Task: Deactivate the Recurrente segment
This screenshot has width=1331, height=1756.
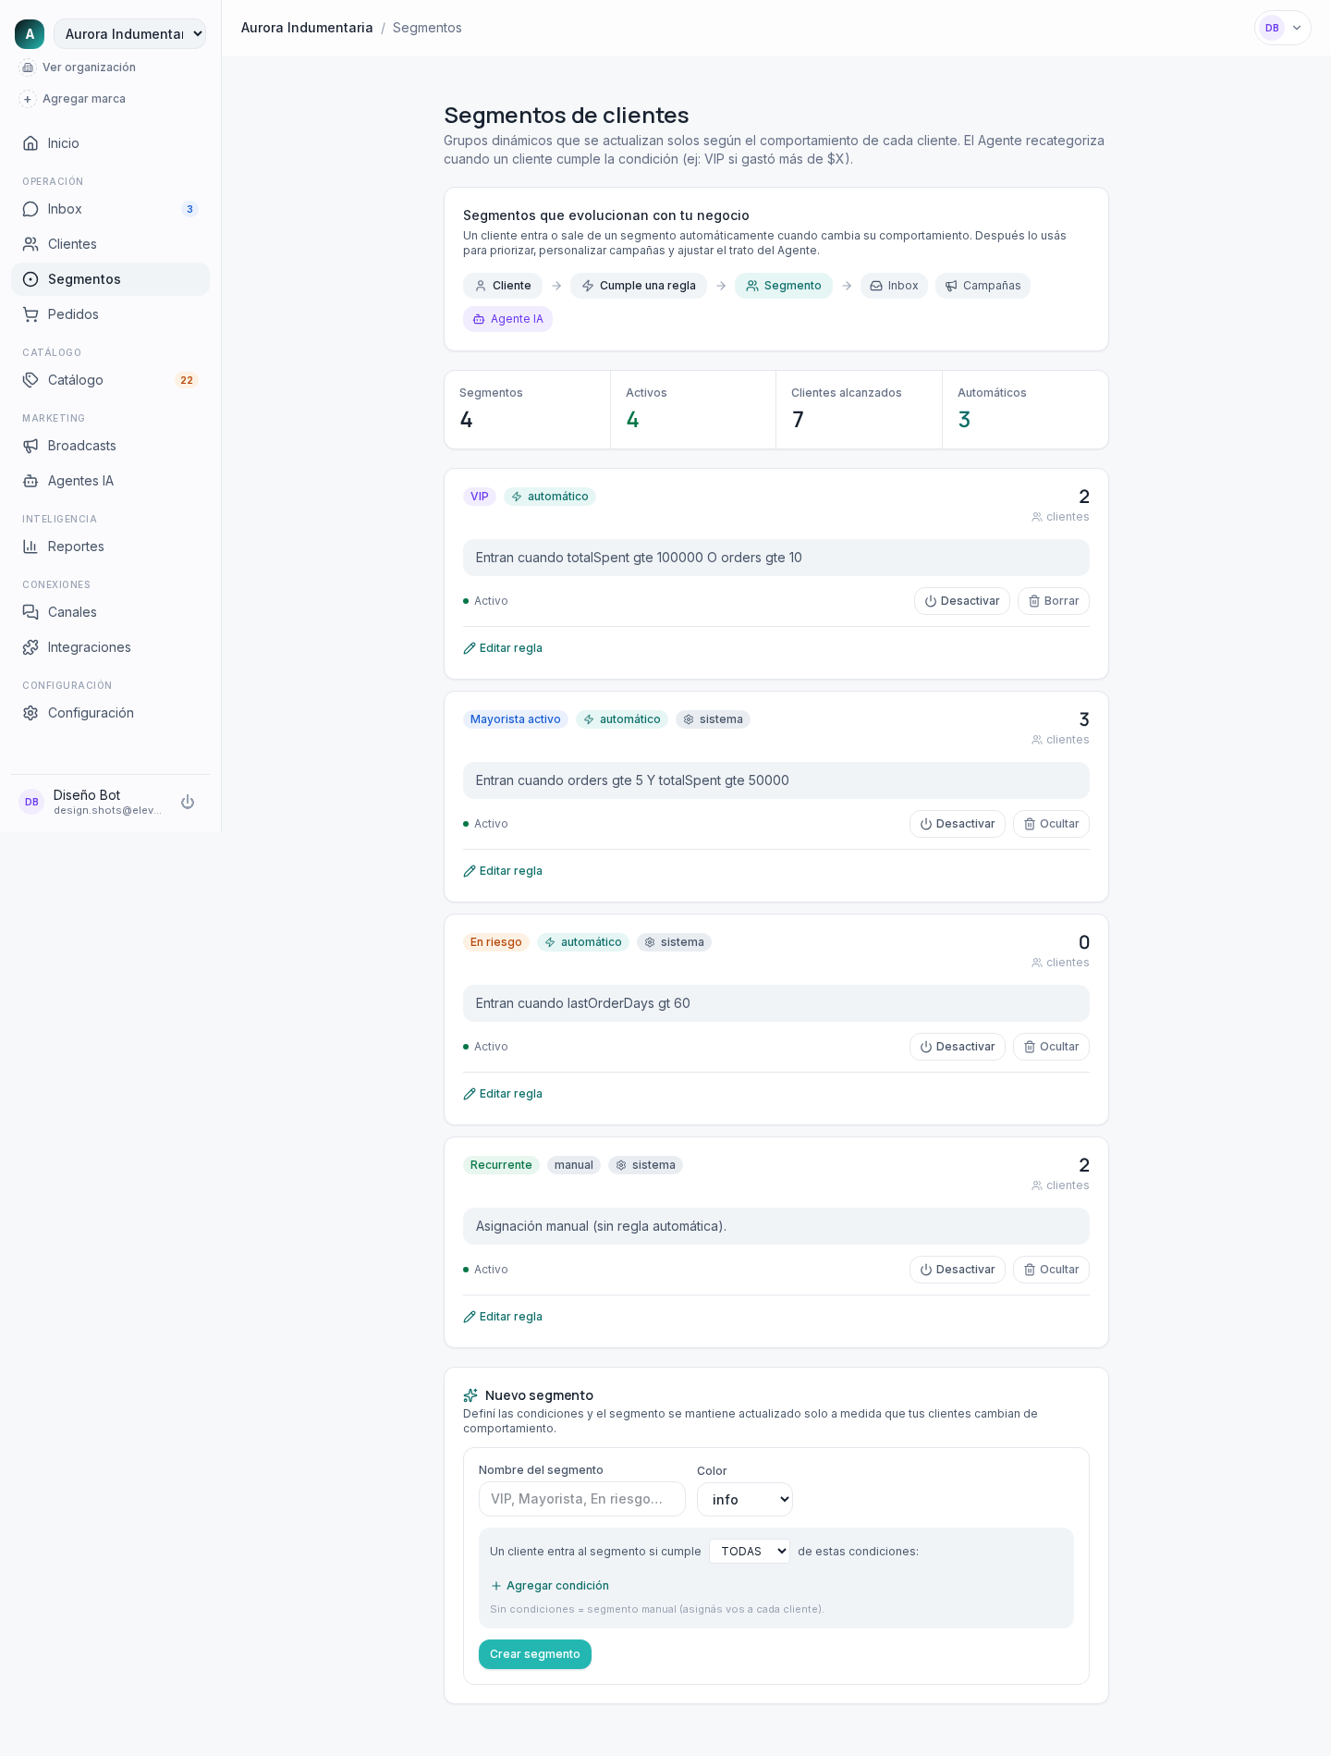Action: coord(958,1270)
